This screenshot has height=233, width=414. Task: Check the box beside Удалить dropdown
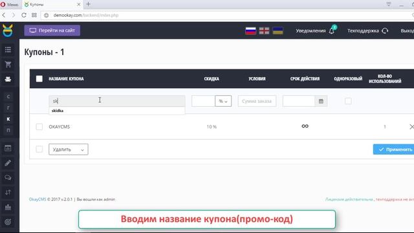pyautogui.click(x=39, y=150)
